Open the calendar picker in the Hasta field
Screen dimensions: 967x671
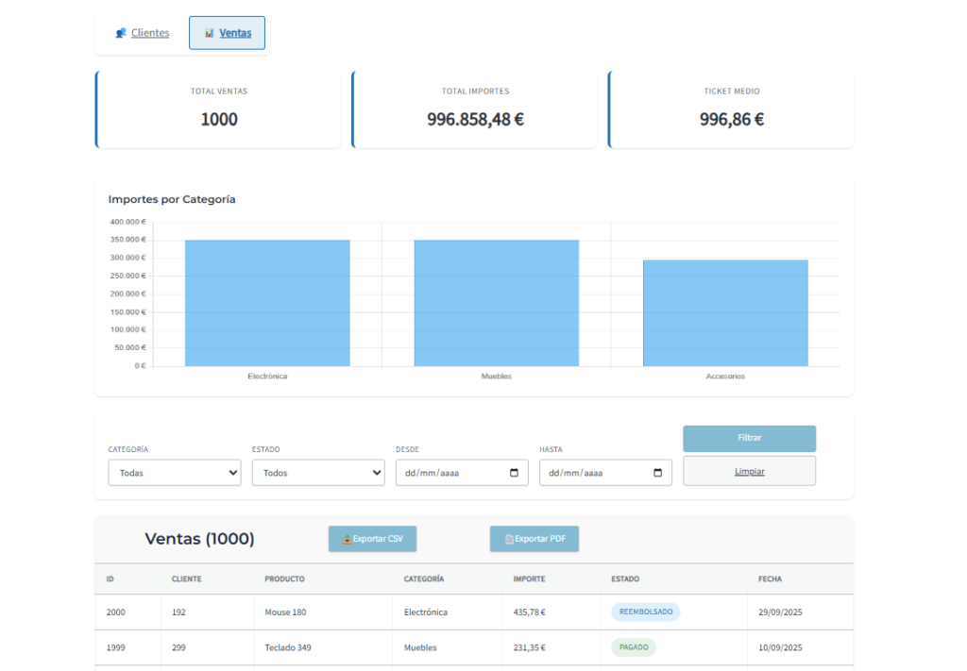[x=657, y=473]
